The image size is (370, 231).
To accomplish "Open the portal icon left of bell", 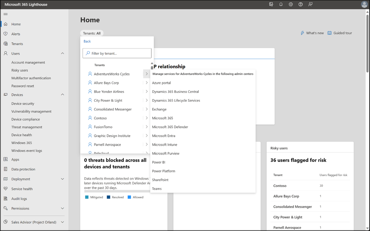I will [x=271, y=4].
